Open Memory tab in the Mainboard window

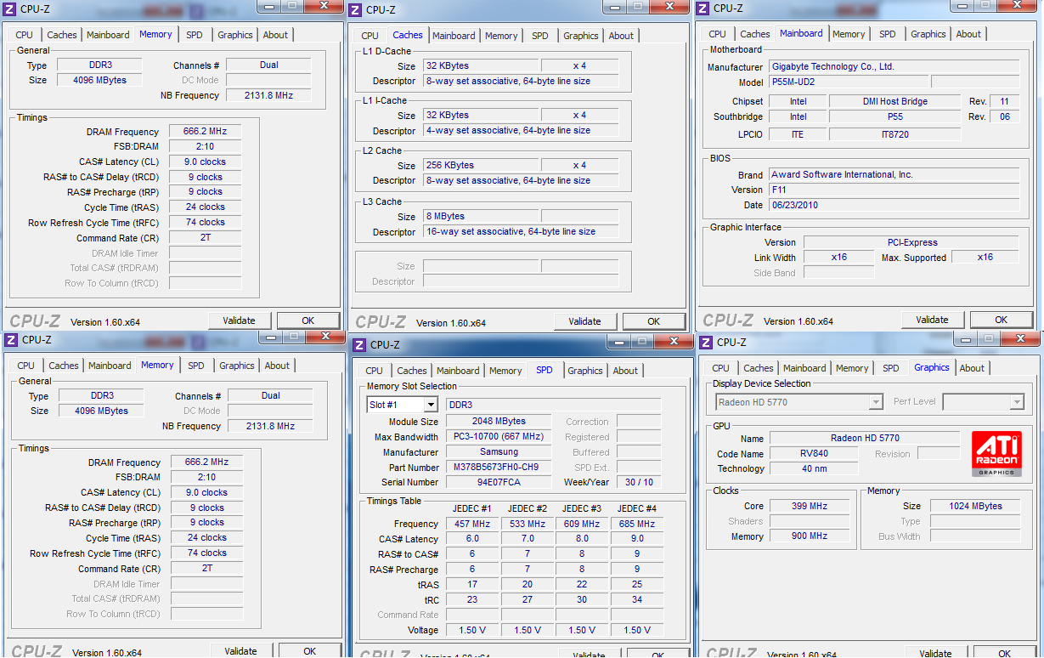pyautogui.click(x=849, y=34)
